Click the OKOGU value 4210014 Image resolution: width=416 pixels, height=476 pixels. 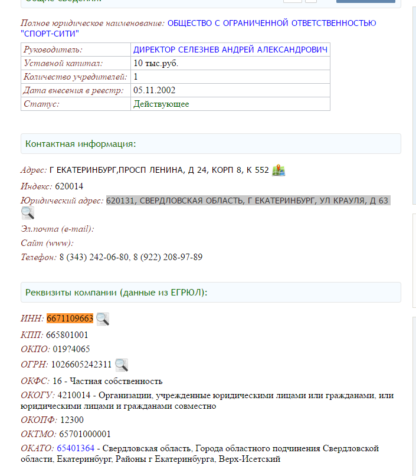tap(74, 395)
